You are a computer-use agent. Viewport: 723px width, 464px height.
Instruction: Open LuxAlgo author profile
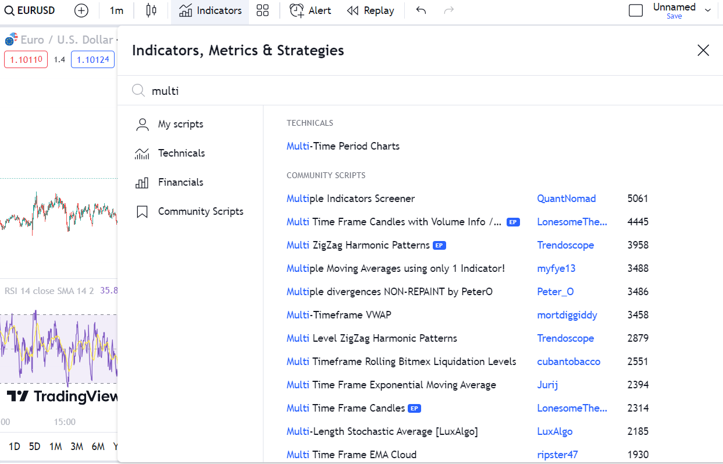[555, 431]
